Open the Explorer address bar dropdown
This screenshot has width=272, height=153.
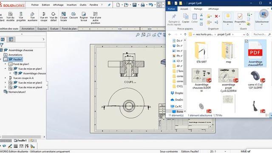pos(244,34)
